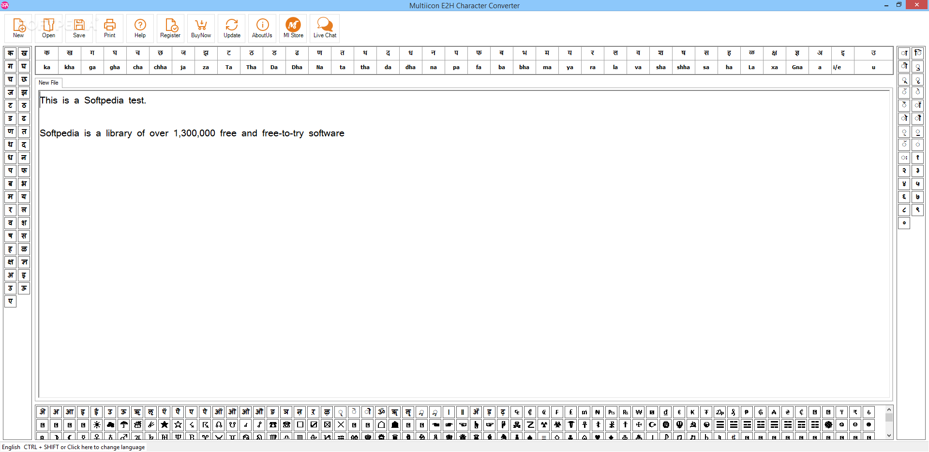Image resolution: width=929 pixels, height=452 pixels.
Task: Insert Devanagari digit ४ from right panel
Action: (904, 184)
